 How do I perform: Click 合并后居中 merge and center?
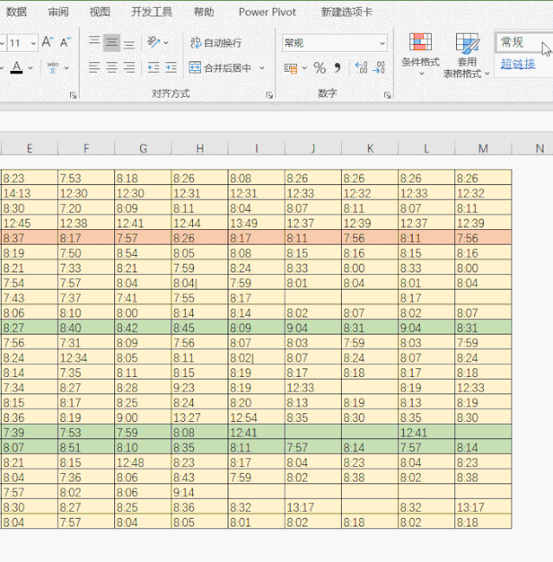220,67
